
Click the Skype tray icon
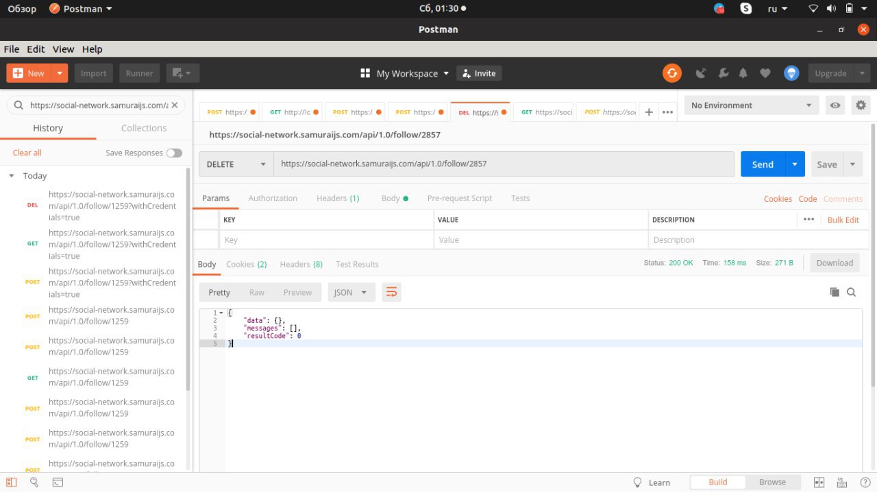(746, 9)
